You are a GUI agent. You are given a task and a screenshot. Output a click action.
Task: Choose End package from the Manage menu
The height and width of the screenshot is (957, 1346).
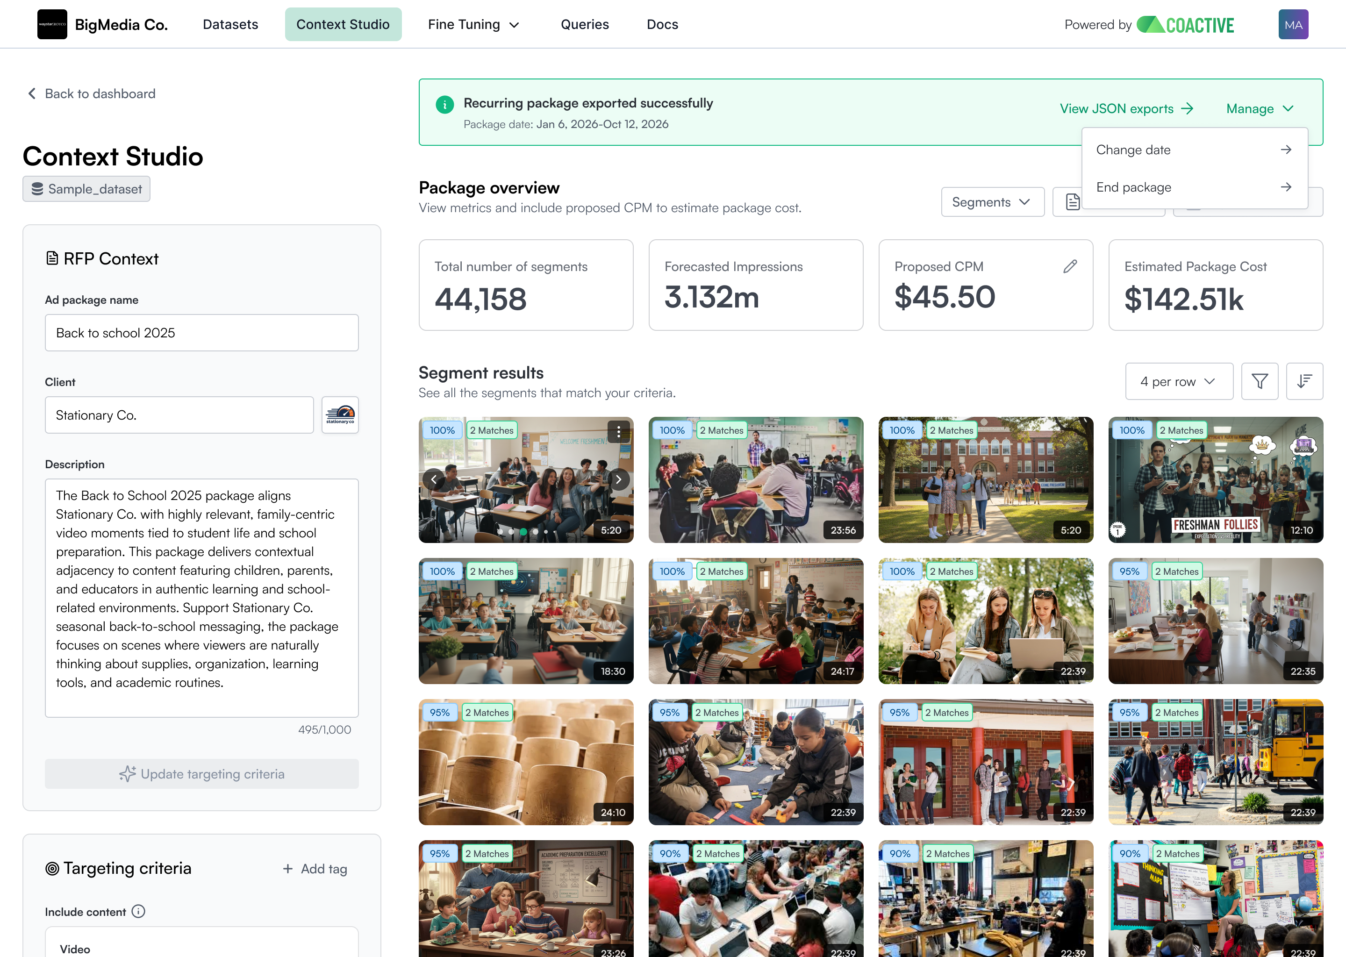(x=1194, y=187)
